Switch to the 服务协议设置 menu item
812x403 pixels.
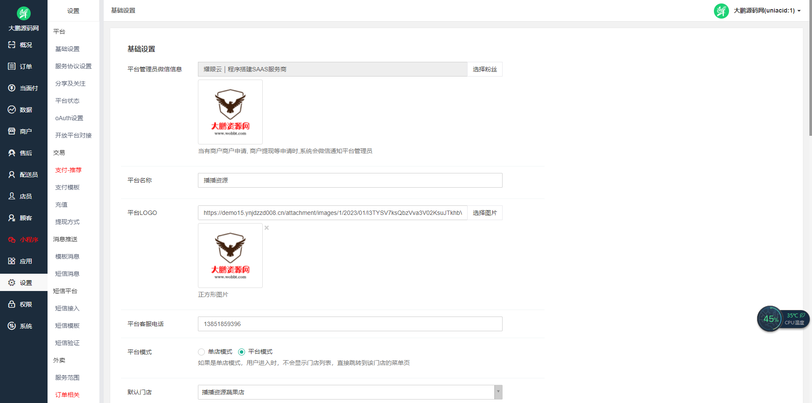coord(73,66)
